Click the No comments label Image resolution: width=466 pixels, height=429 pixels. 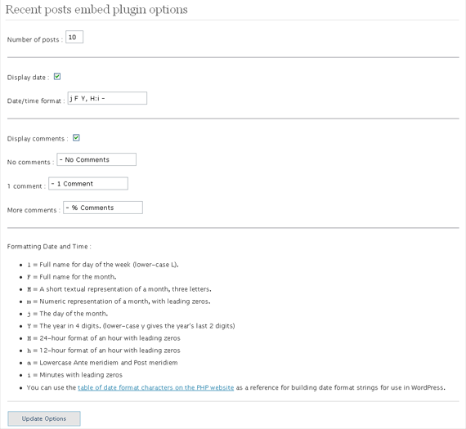click(x=30, y=163)
